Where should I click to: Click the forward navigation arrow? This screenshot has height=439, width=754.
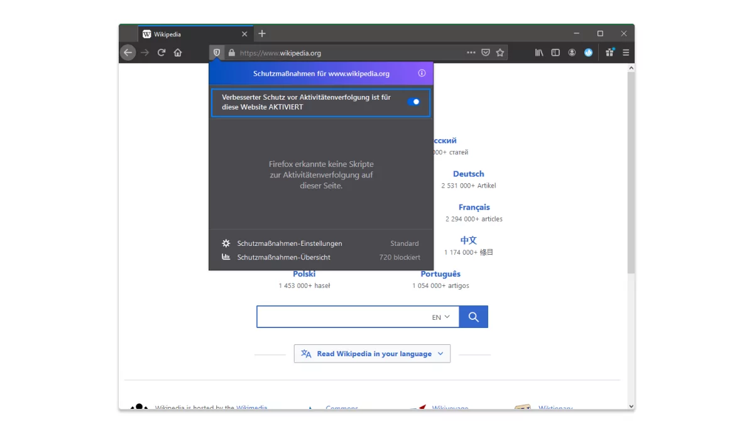point(145,53)
